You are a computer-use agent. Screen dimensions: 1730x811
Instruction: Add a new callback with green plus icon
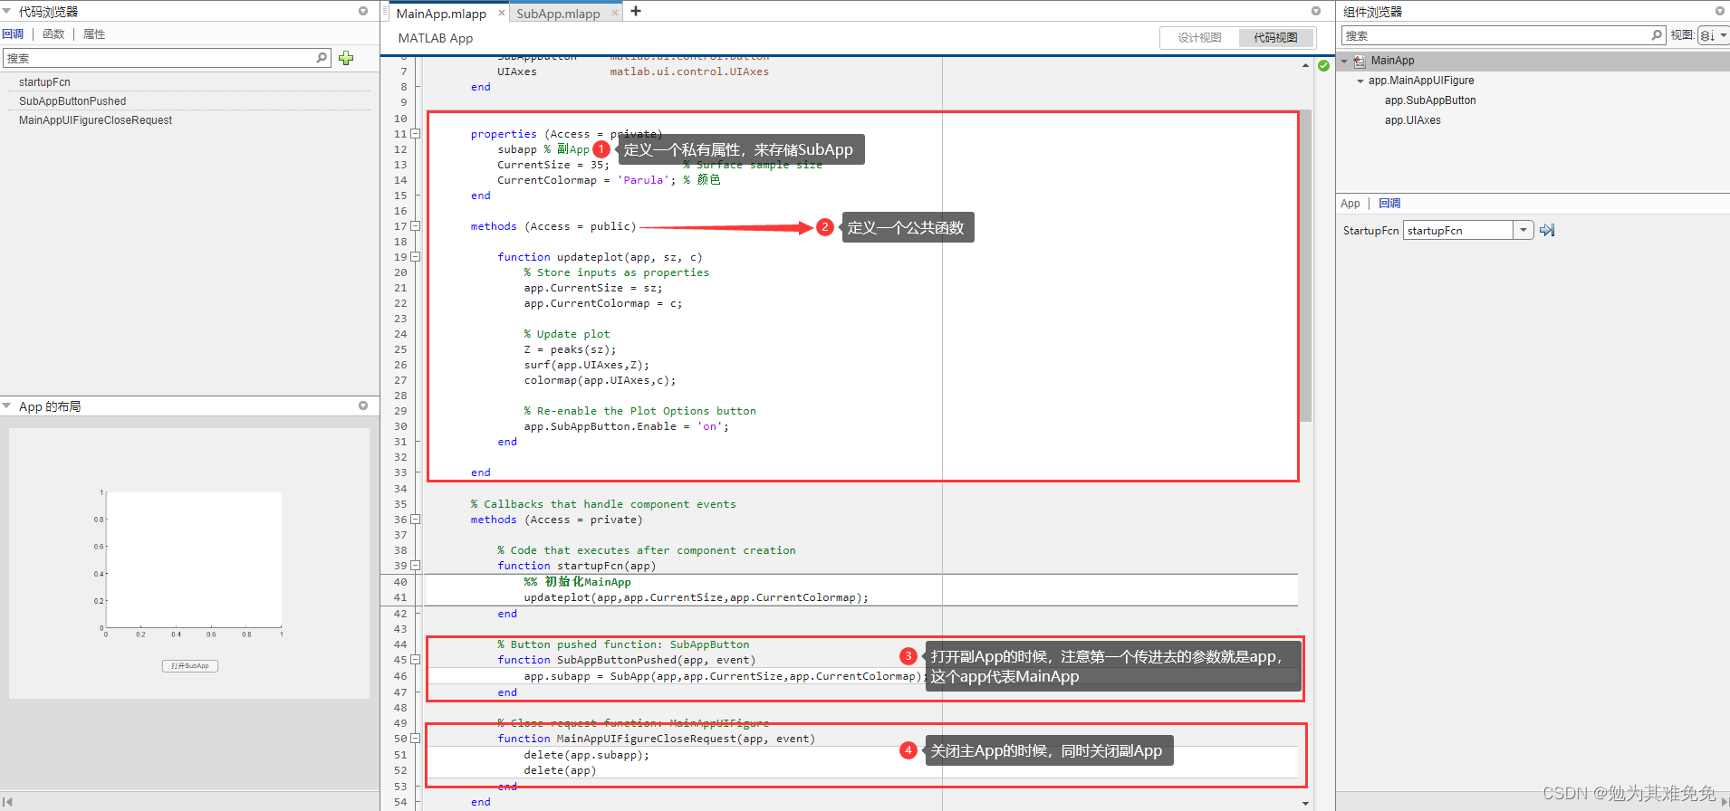click(346, 58)
